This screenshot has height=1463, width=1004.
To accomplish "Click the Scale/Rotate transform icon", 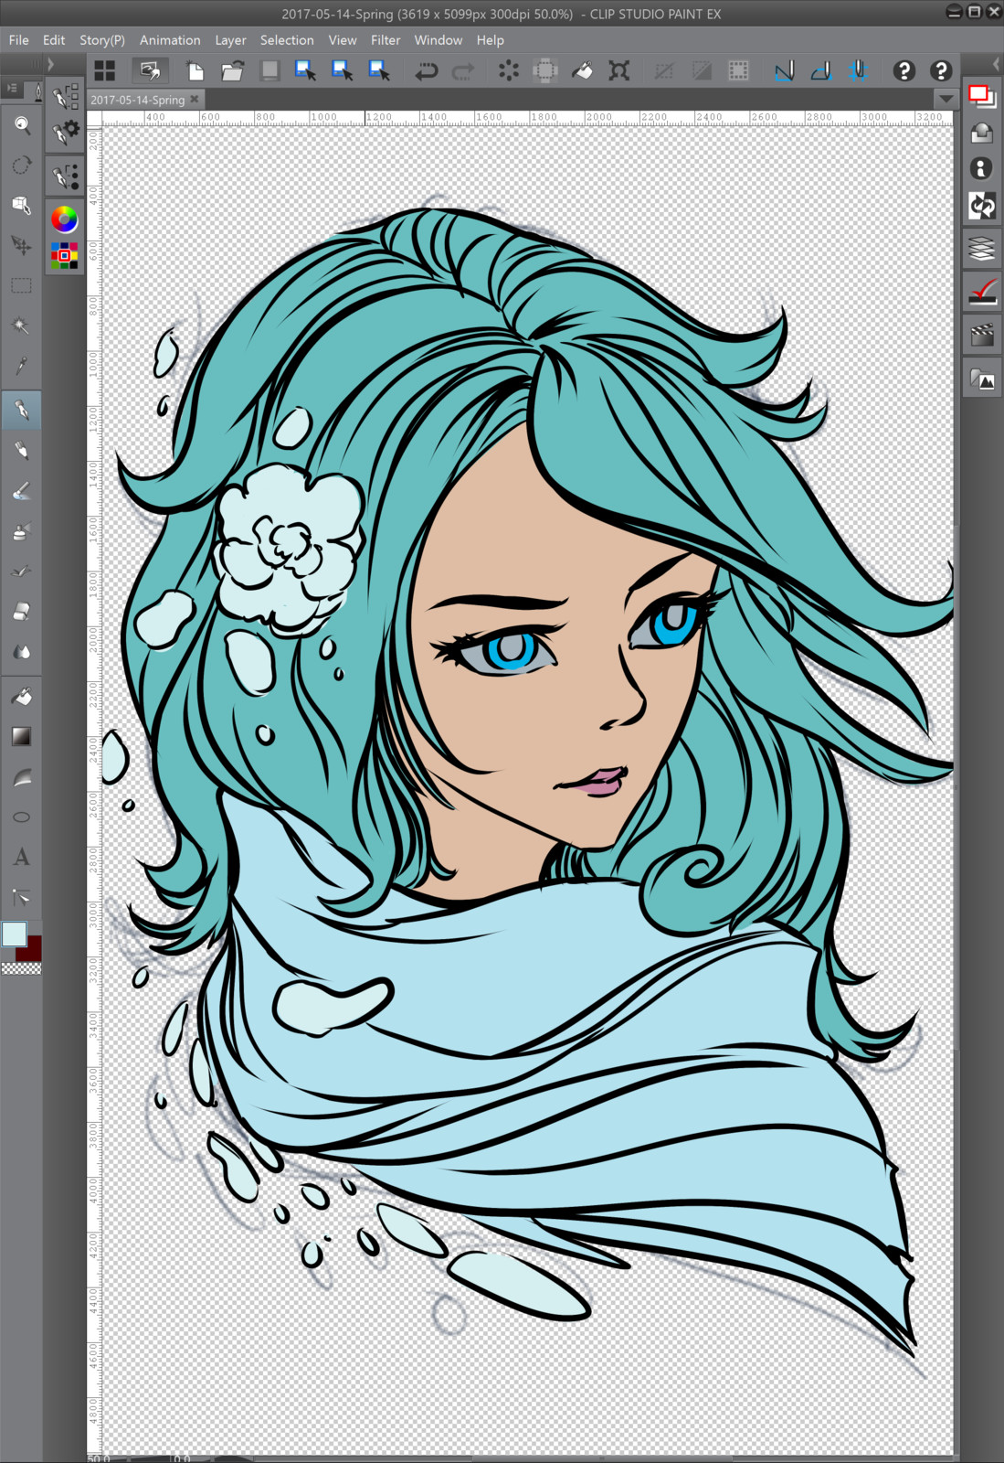I will [x=619, y=70].
